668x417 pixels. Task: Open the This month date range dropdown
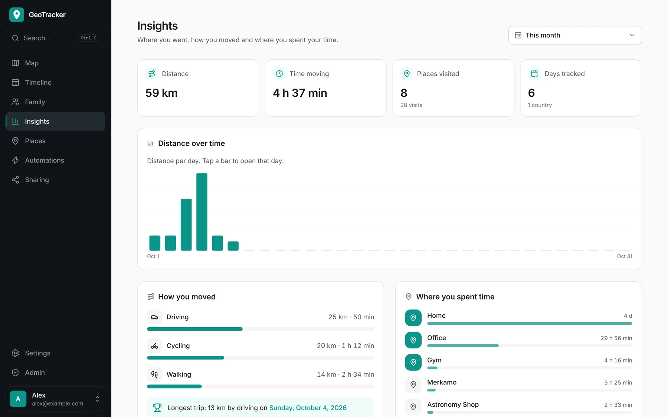[x=575, y=35]
